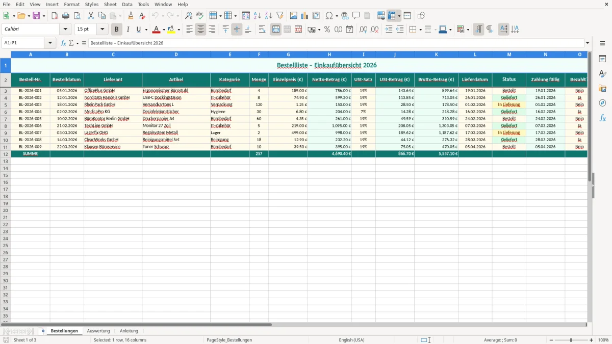Open the Font Size dropdown
Viewport: 612px width, 344px height.
coord(102,30)
